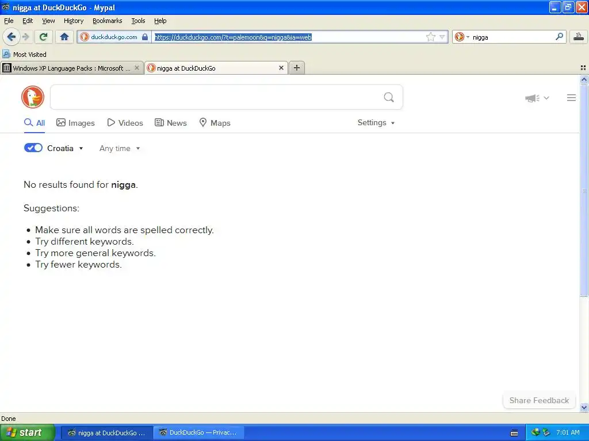Open the search engine selector dropdown

[x=462, y=37]
